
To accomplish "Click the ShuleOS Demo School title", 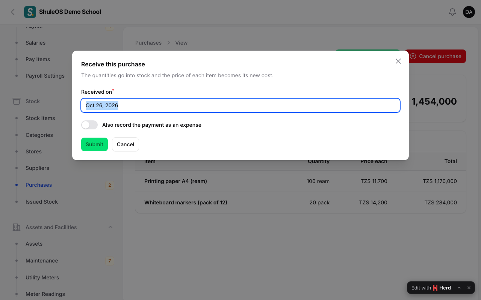I will coord(70,12).
